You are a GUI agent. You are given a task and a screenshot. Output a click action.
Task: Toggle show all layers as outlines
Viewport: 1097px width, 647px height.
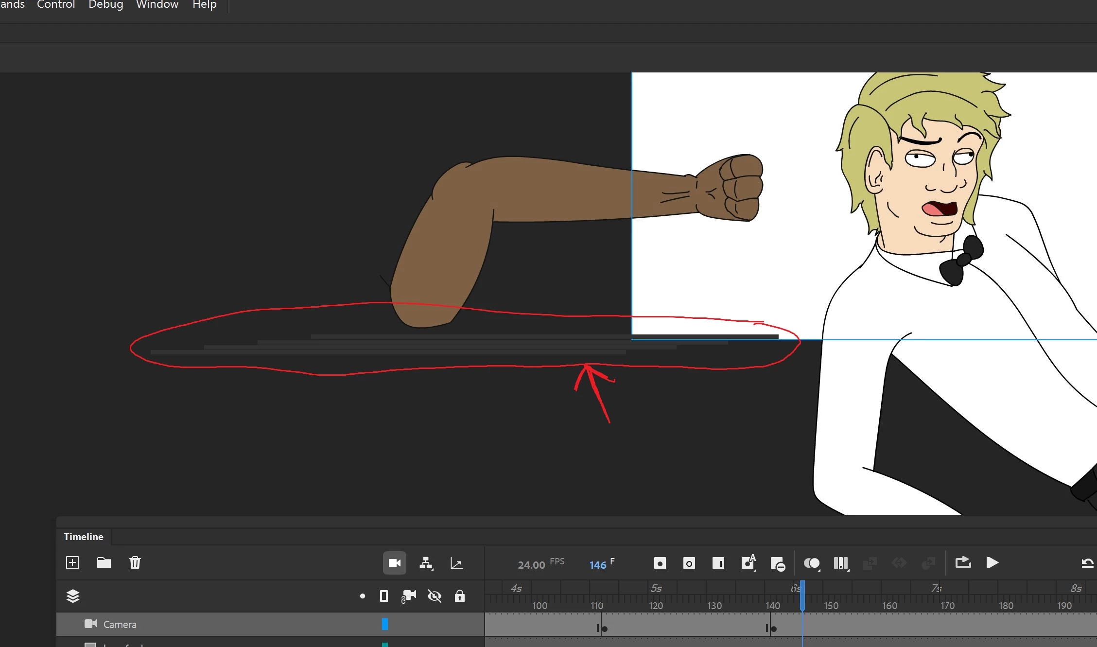coord(384,596)
